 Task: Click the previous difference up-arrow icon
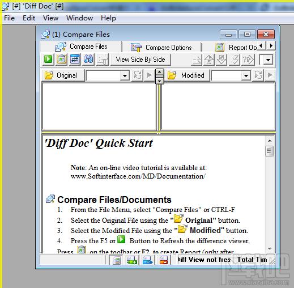(x=209, y=60)
